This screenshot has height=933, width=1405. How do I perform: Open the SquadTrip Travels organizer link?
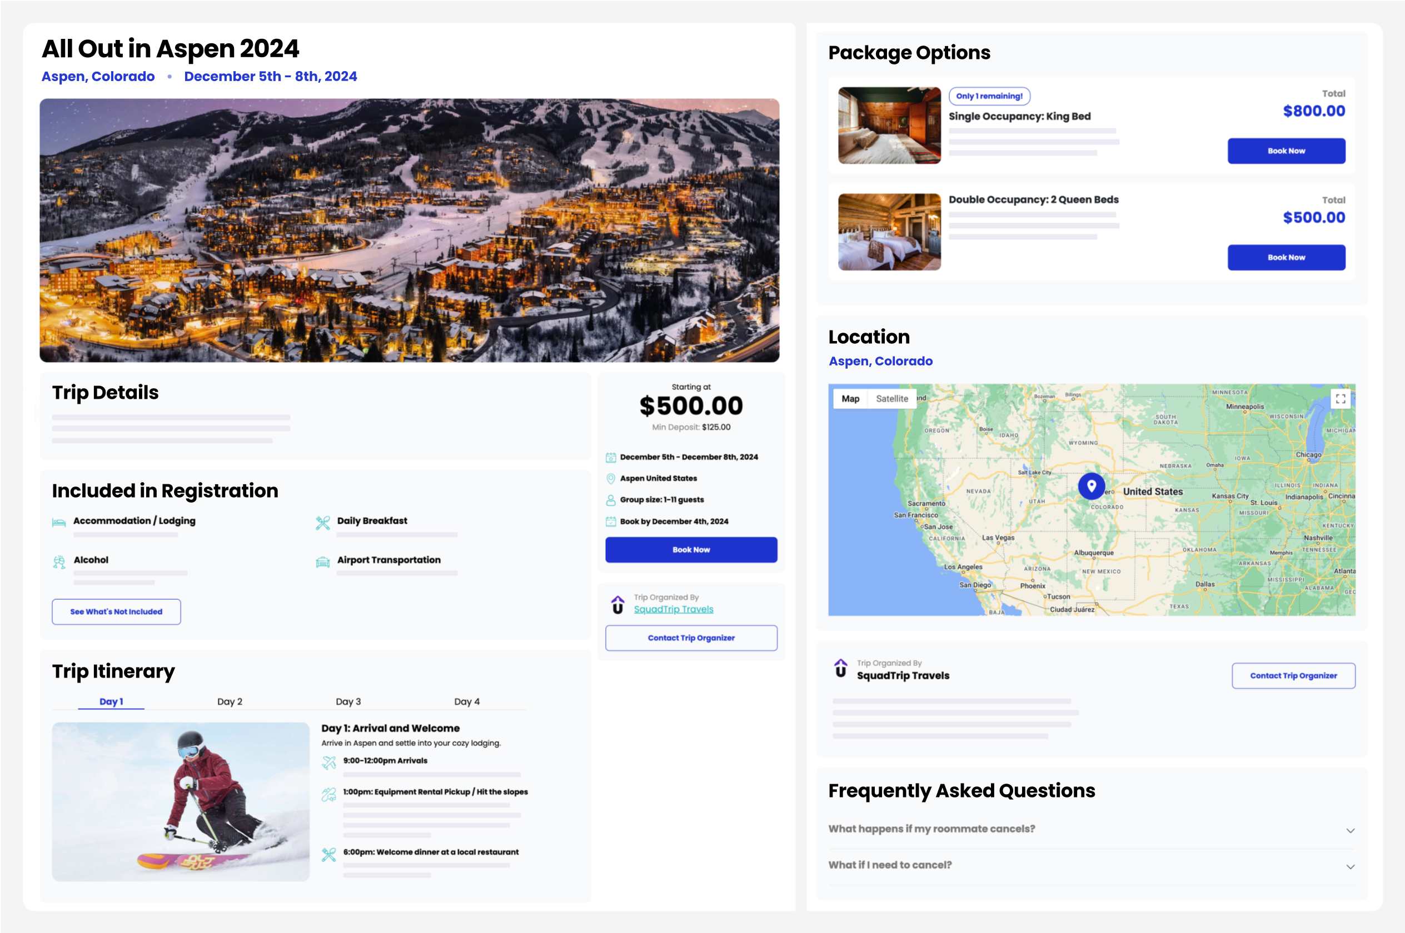point(674,609)
